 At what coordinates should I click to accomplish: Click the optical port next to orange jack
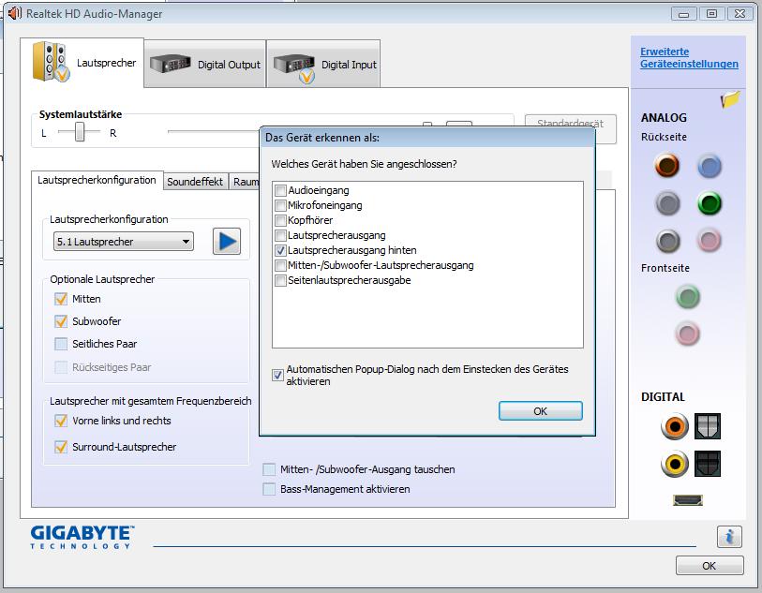(707, 426)
